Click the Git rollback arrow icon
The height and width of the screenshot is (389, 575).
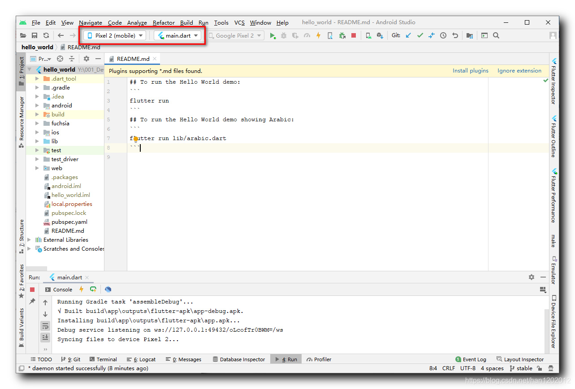pos(455,35)
